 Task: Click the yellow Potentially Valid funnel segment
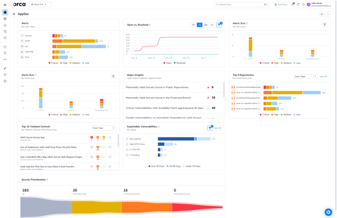96,207
